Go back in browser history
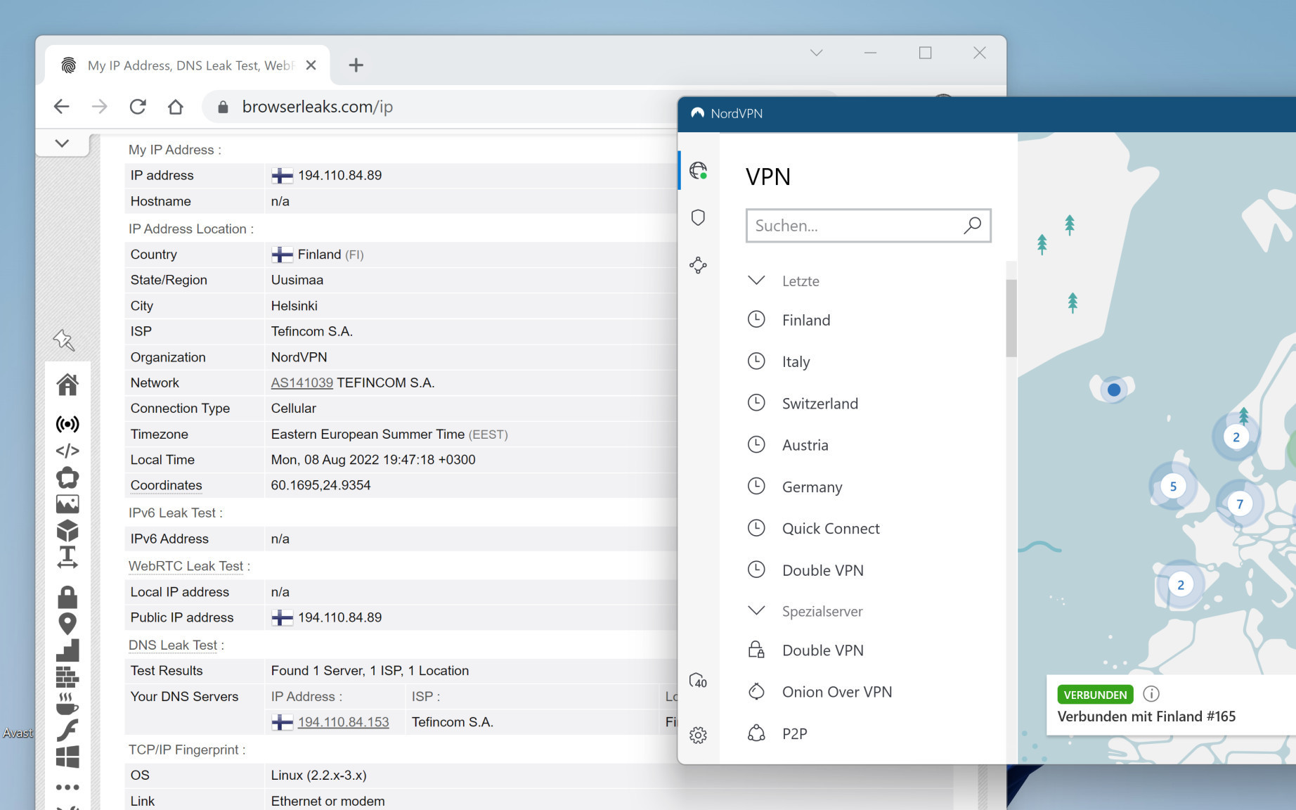Viewport: 1296px width, 810px height. [62, 107]
